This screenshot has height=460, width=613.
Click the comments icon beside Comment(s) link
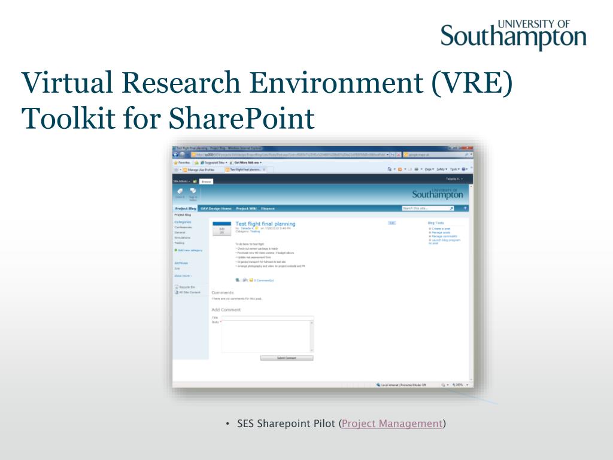click(251, 280)
